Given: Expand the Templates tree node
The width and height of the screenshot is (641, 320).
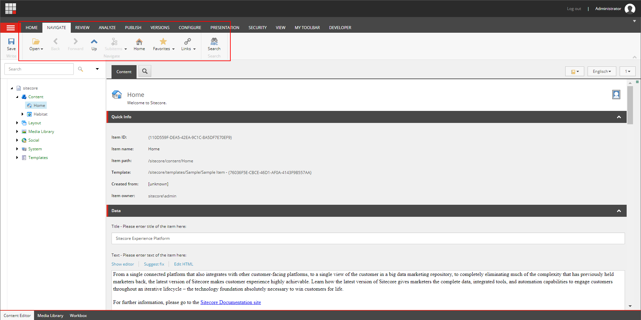Looking at the screenshot, I should [x=17, y=158].
